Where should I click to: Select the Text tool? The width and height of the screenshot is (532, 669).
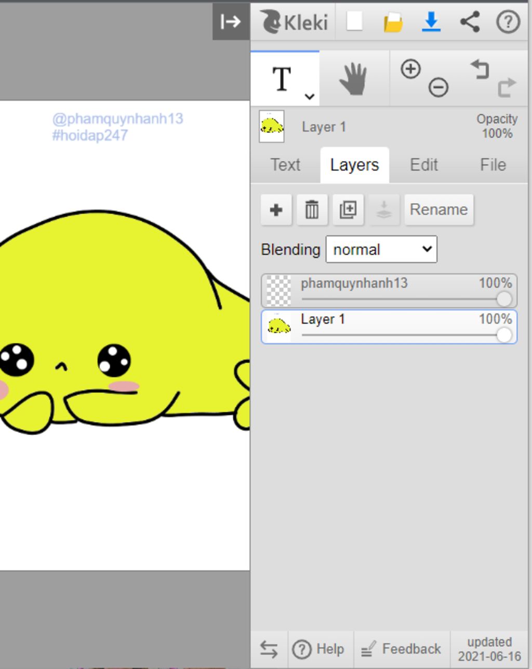282,79
